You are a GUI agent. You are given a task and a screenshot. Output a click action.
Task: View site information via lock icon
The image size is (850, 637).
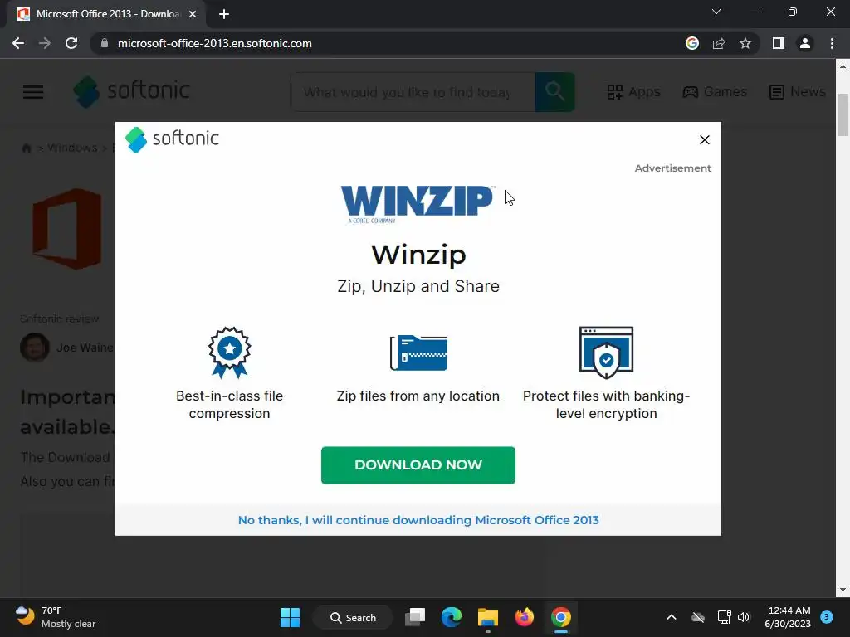click(105, 43)
